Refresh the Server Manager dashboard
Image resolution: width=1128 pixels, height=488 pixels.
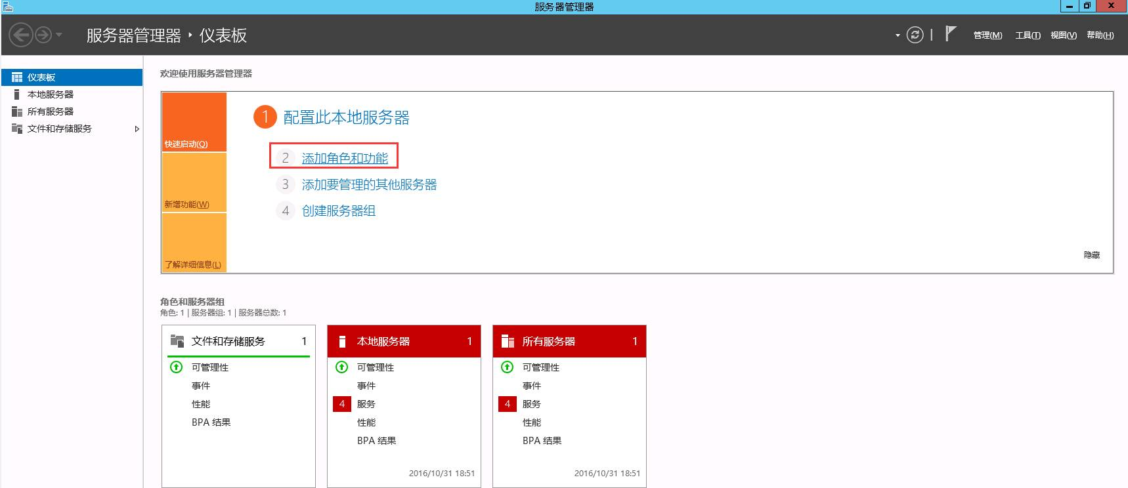(915, 35)
